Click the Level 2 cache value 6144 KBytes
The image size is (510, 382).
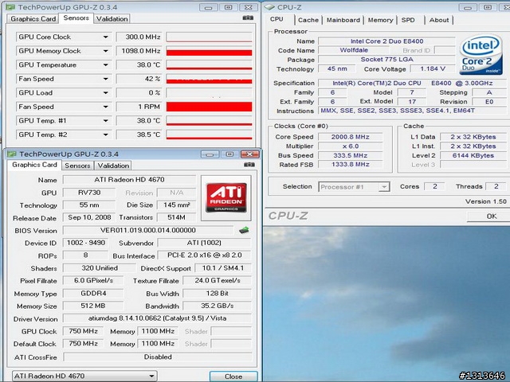(473, 155)
